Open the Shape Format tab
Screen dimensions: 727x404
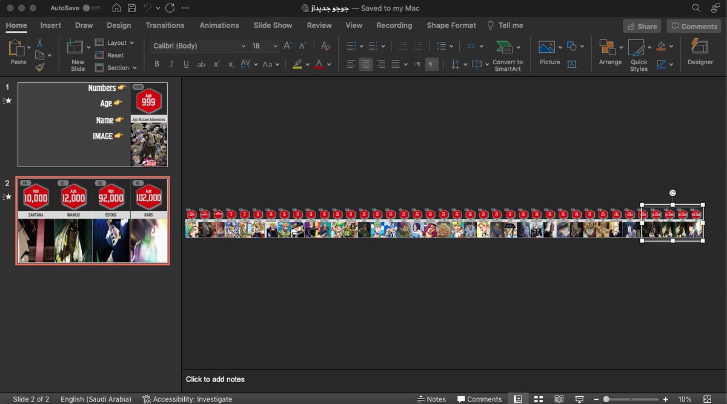[451, 25]
